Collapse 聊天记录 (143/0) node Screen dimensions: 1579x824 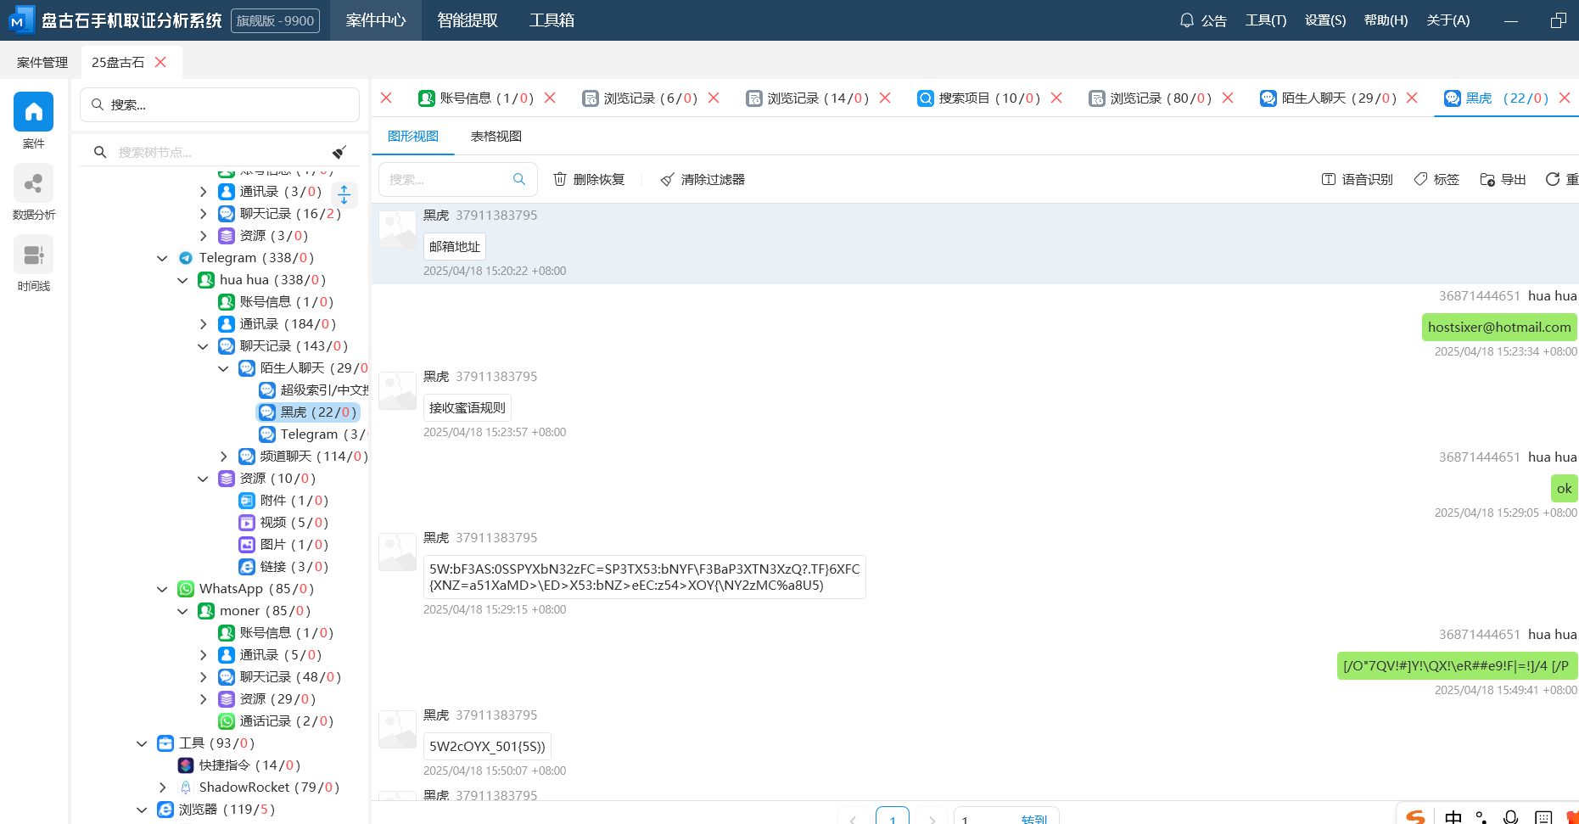(203, 346)
